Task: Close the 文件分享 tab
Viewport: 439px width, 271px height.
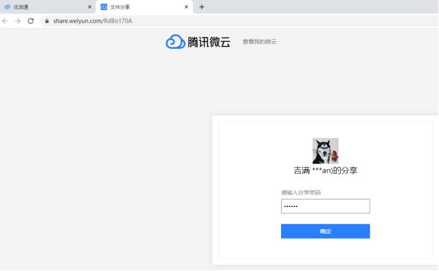Action: [187, 7]
